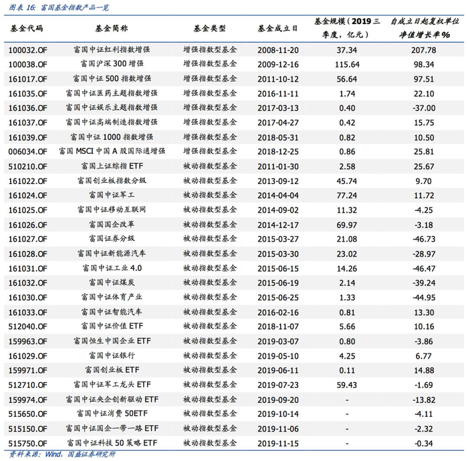Click the 115.64 fund size value

point(347,64)
